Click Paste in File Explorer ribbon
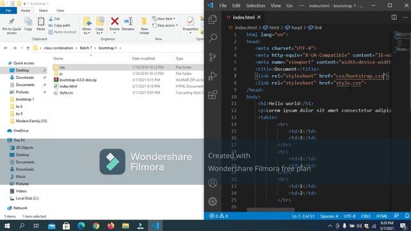This screenshot has height=231, width=411. (x=41, y=24)
